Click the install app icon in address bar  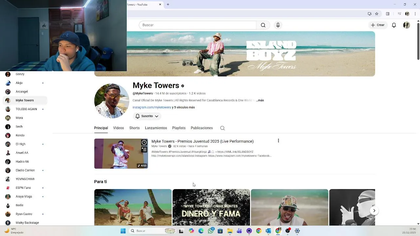369,14
